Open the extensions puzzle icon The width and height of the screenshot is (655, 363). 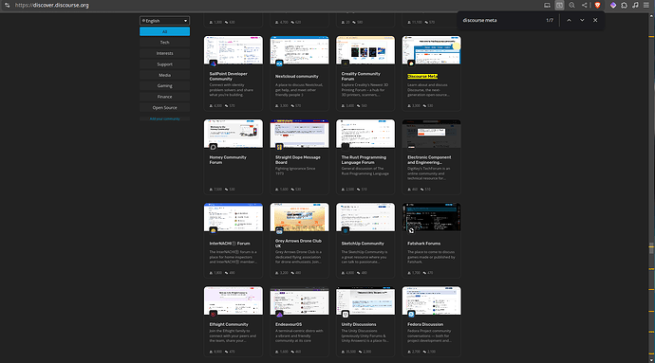coord(624,5)
